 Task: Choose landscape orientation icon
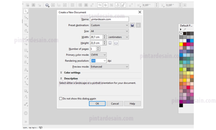tap(116, 43)
